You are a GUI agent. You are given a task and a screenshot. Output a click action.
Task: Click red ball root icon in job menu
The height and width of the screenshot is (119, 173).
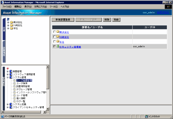click(7, 68)
